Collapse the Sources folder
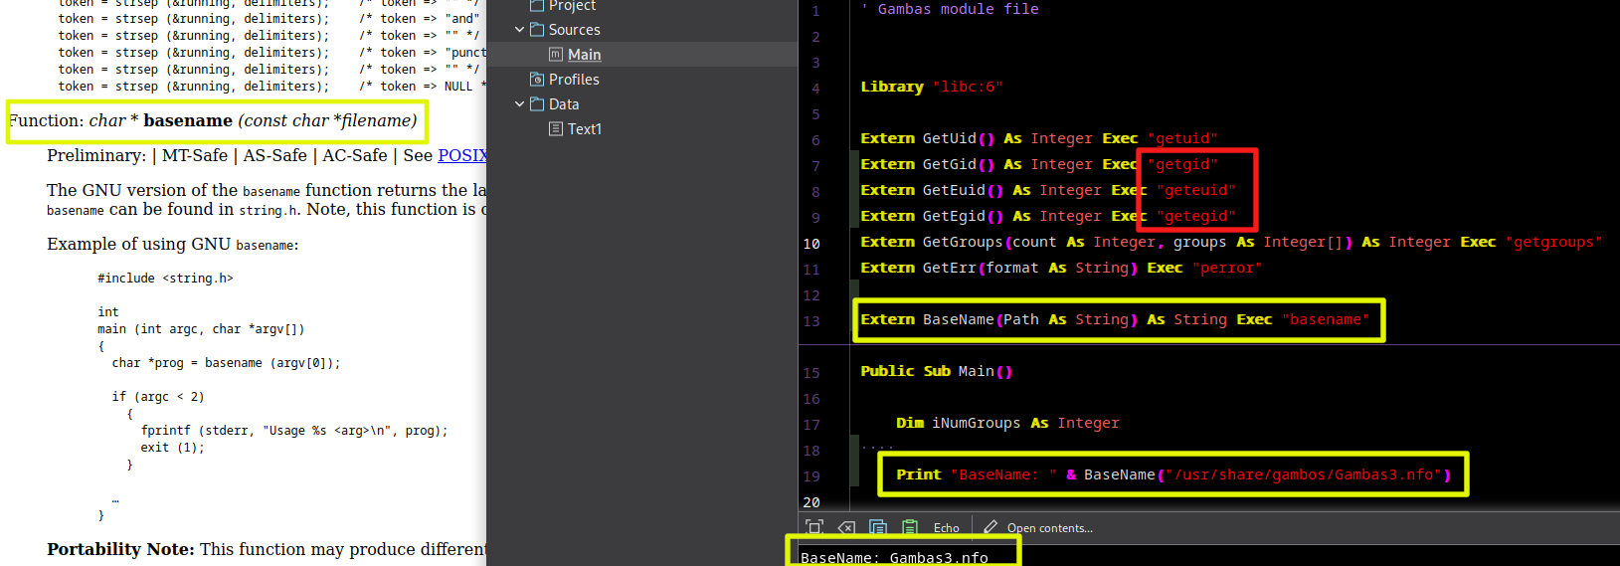The width and height of the screenshot is (1620, 566). tap(519, 30)
